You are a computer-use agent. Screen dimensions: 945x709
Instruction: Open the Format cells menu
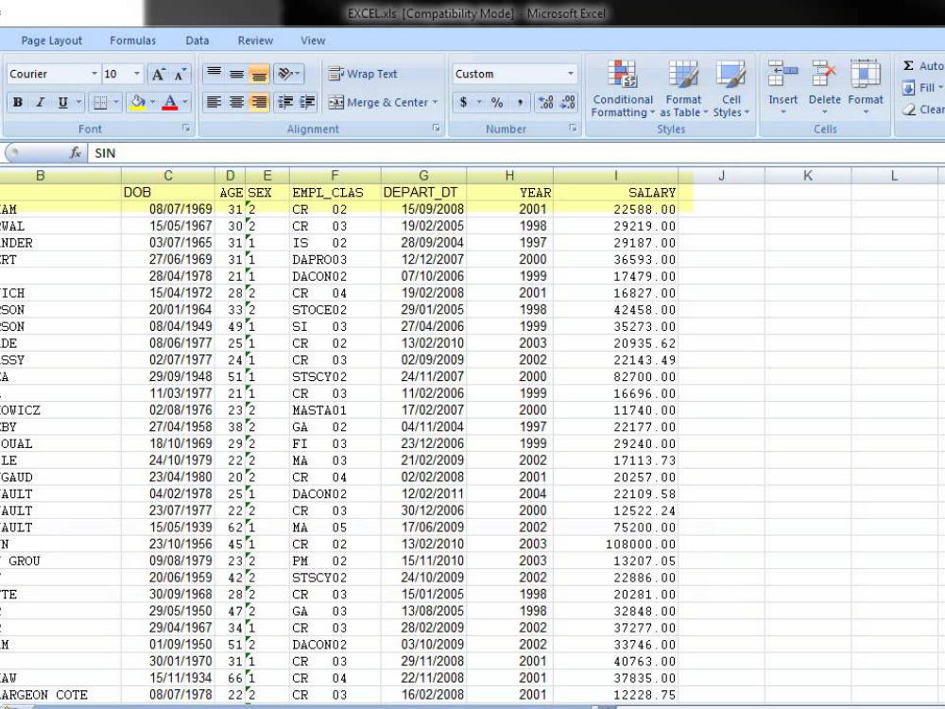[x=866, y=88]
